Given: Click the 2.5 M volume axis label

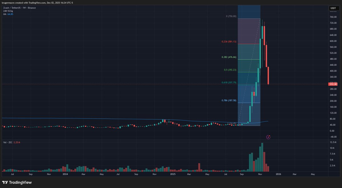Looking at the screenshot, I should tap(332, 166).
